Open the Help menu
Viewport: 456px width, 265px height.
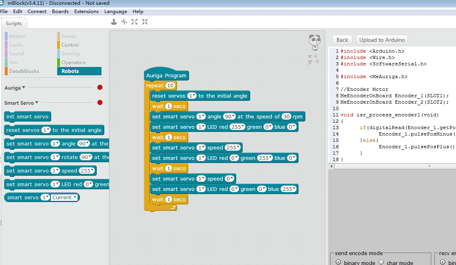click(138, 11)
